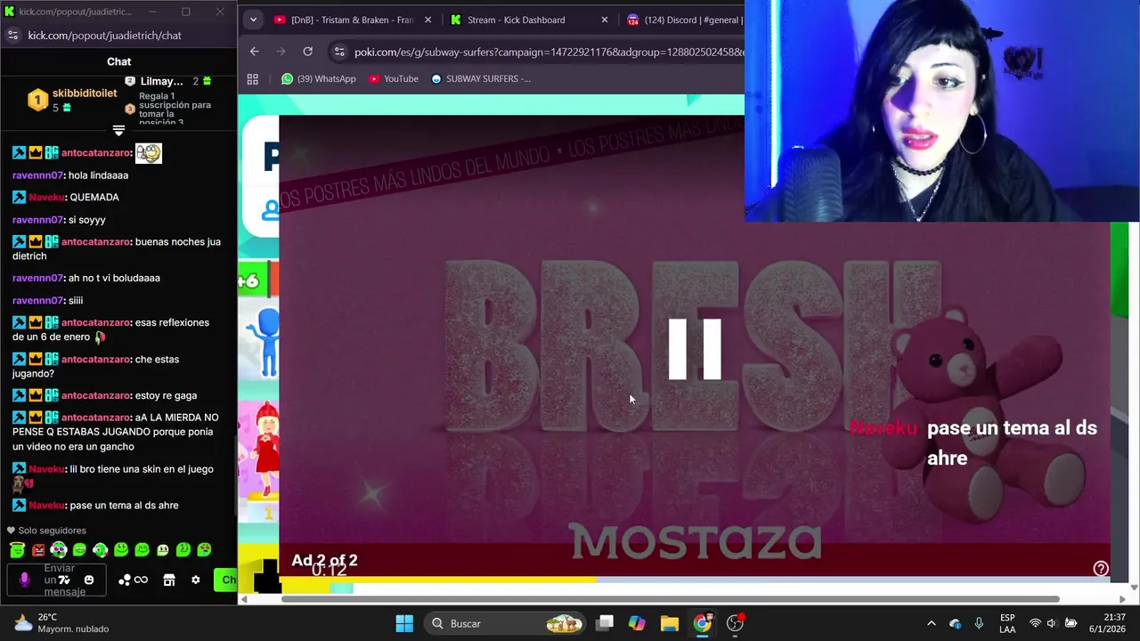Go back in the poki browser window
The height and width of the screenshot is (641, 1140).
coord(255,52)
